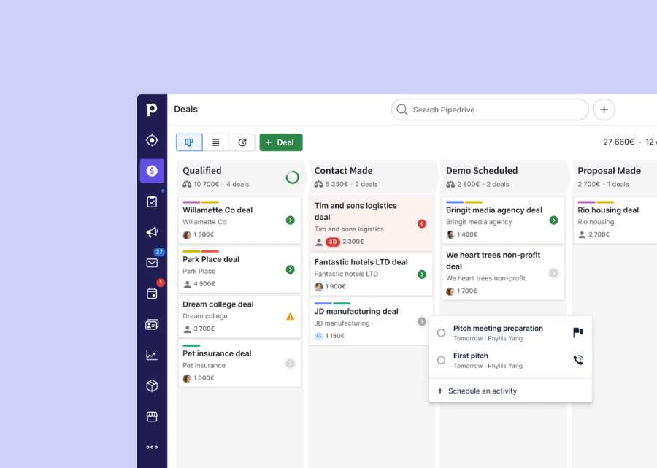
Task: Open the Products cube icon
Action: (152, 385)
